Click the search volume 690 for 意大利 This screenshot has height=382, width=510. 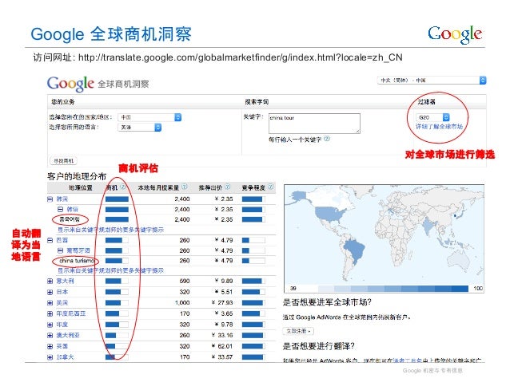coord(185,281)
